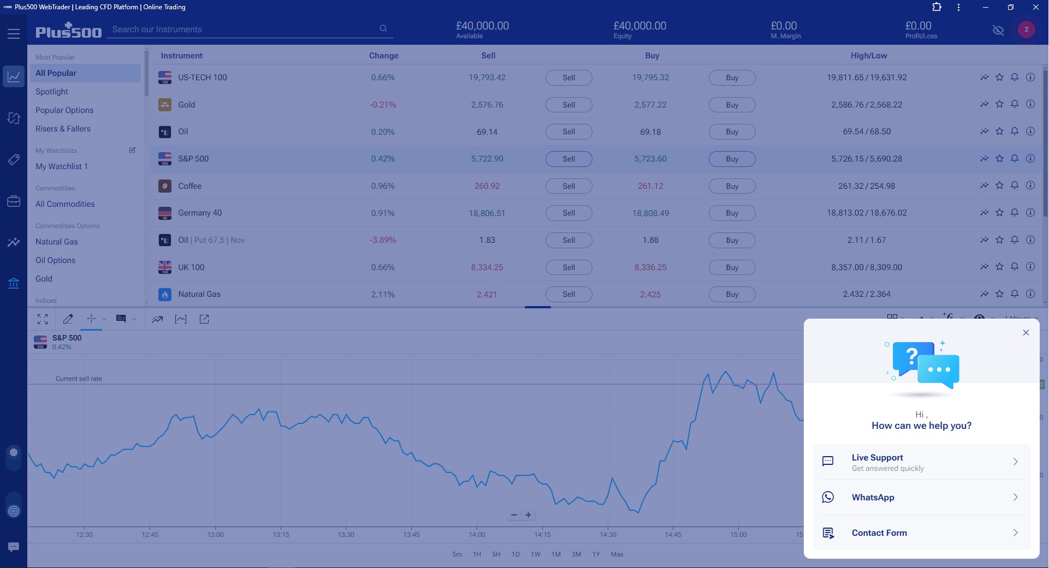This screenshot has height=568, width=1049.
Task: Select the crosshair cursor tool
Action: pyautogui.click(x=91, y=319)
